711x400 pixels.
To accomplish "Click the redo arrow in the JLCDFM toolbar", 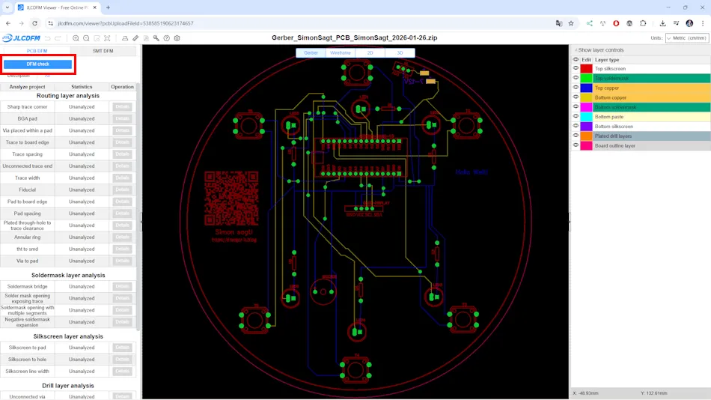I will [x=58, y=38].
